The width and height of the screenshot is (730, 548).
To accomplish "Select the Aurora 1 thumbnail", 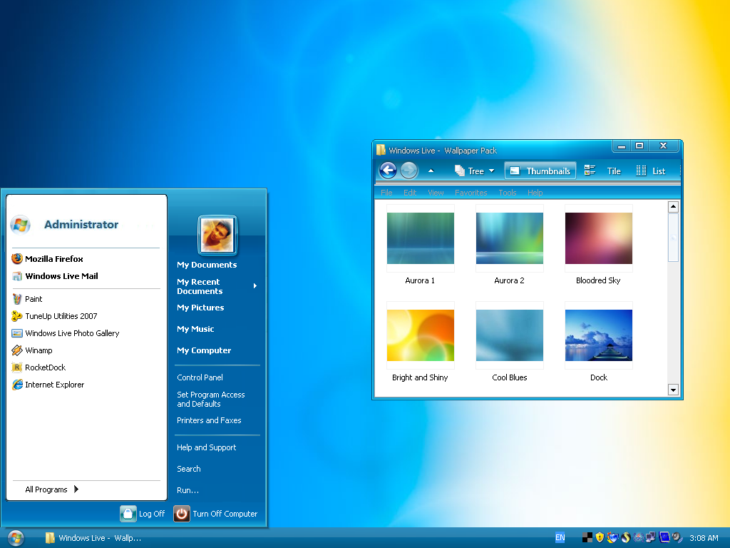I will click(421, 238).
